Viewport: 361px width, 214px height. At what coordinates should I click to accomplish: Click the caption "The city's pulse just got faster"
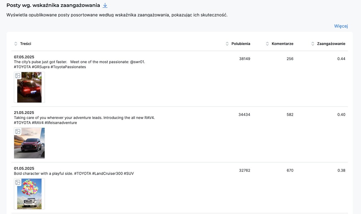[x=41, y=62]
